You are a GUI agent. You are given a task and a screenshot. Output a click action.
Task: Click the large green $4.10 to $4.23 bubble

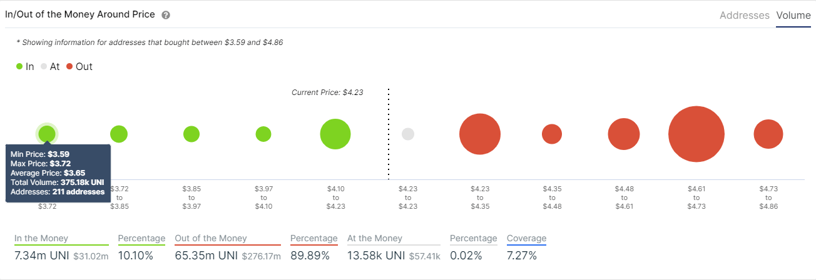[x=335, y=134]
